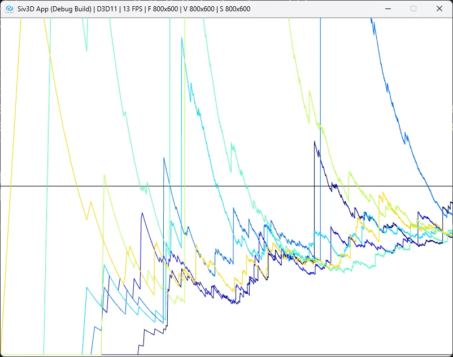Close the Siv3D App debug window
This screenshot has height=357, width=453.
click(439, 8)
